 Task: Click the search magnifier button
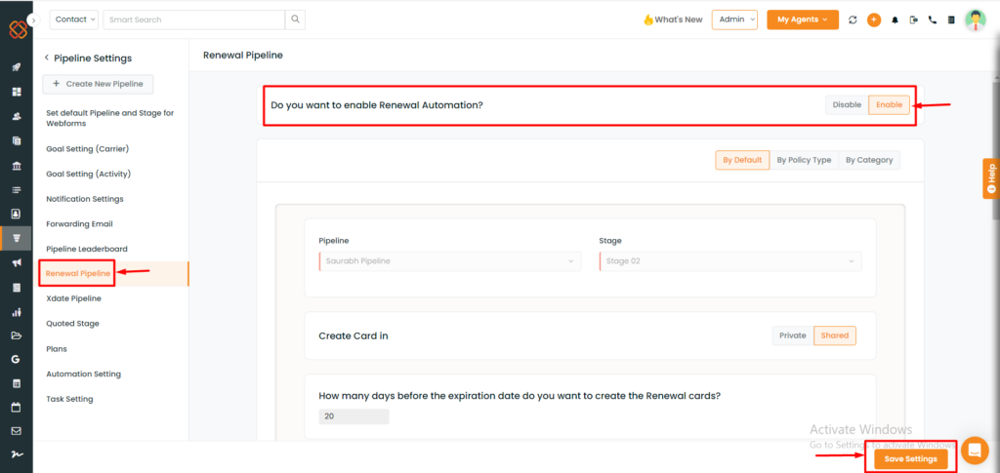point(295,20)
